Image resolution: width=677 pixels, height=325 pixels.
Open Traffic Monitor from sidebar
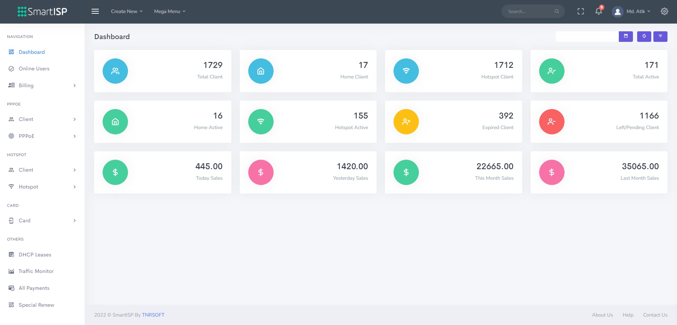36,271
